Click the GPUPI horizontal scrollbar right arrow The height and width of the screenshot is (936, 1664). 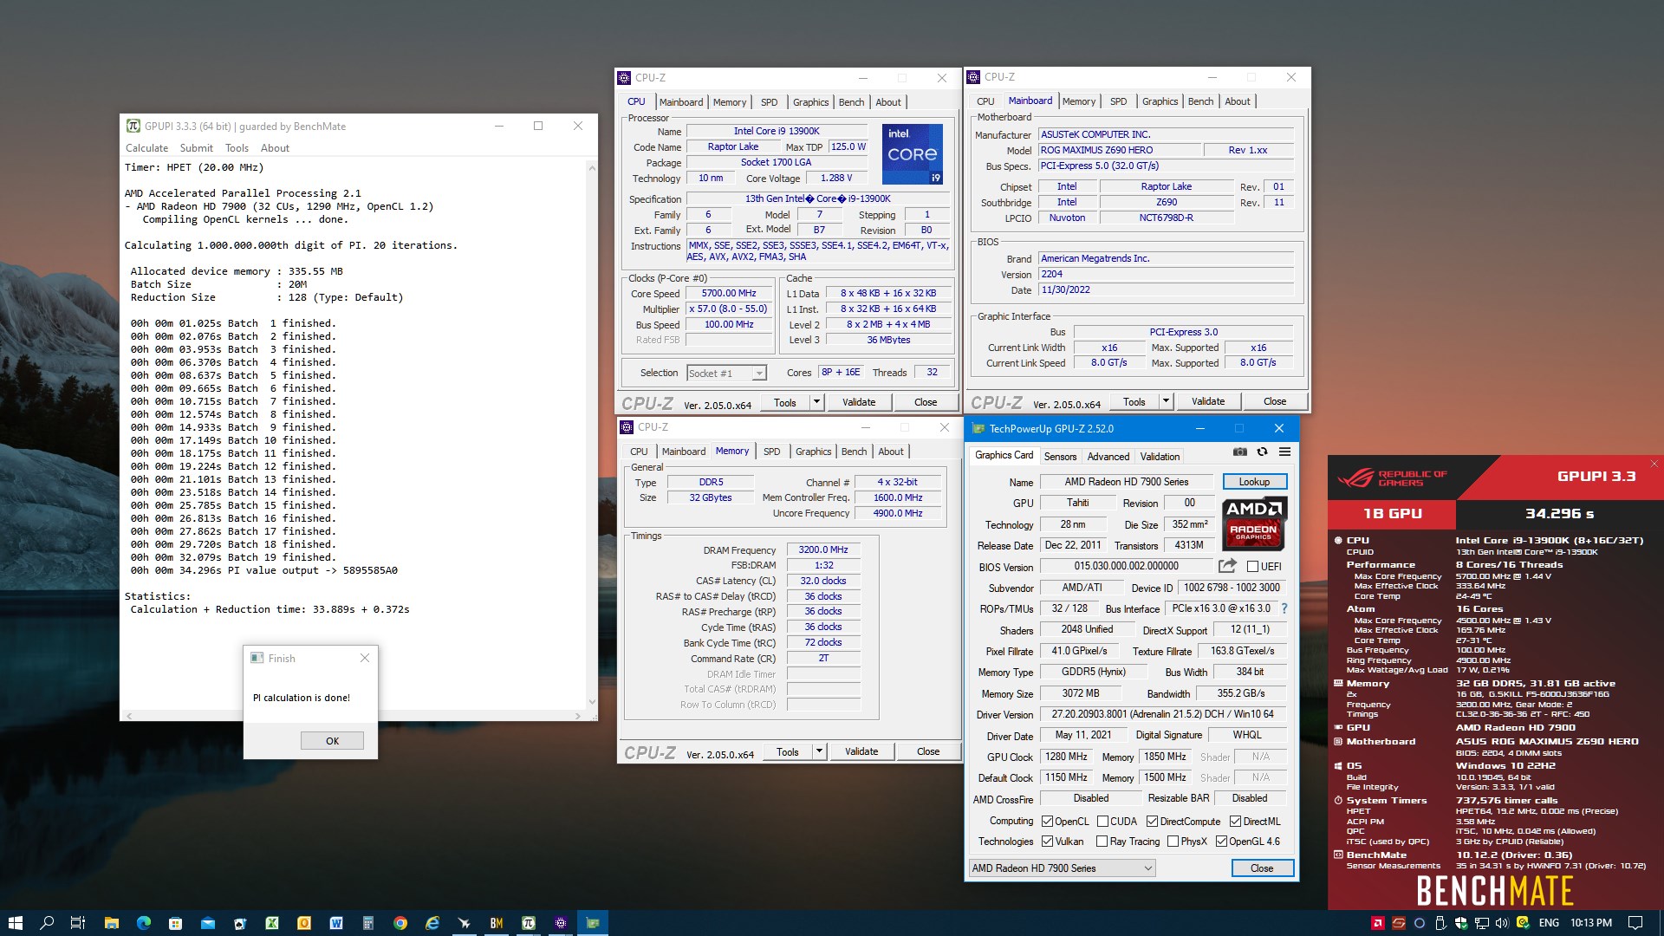(578, 716)
